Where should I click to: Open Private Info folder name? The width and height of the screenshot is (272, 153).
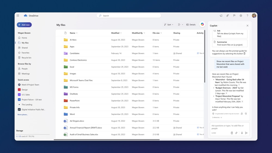tap(75, 107)
